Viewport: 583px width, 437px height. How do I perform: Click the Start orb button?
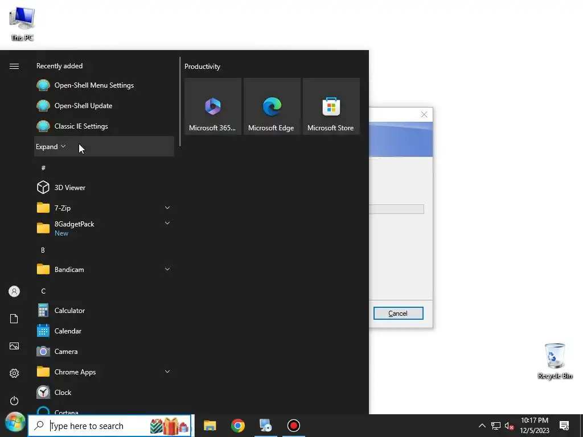[15, 423]
